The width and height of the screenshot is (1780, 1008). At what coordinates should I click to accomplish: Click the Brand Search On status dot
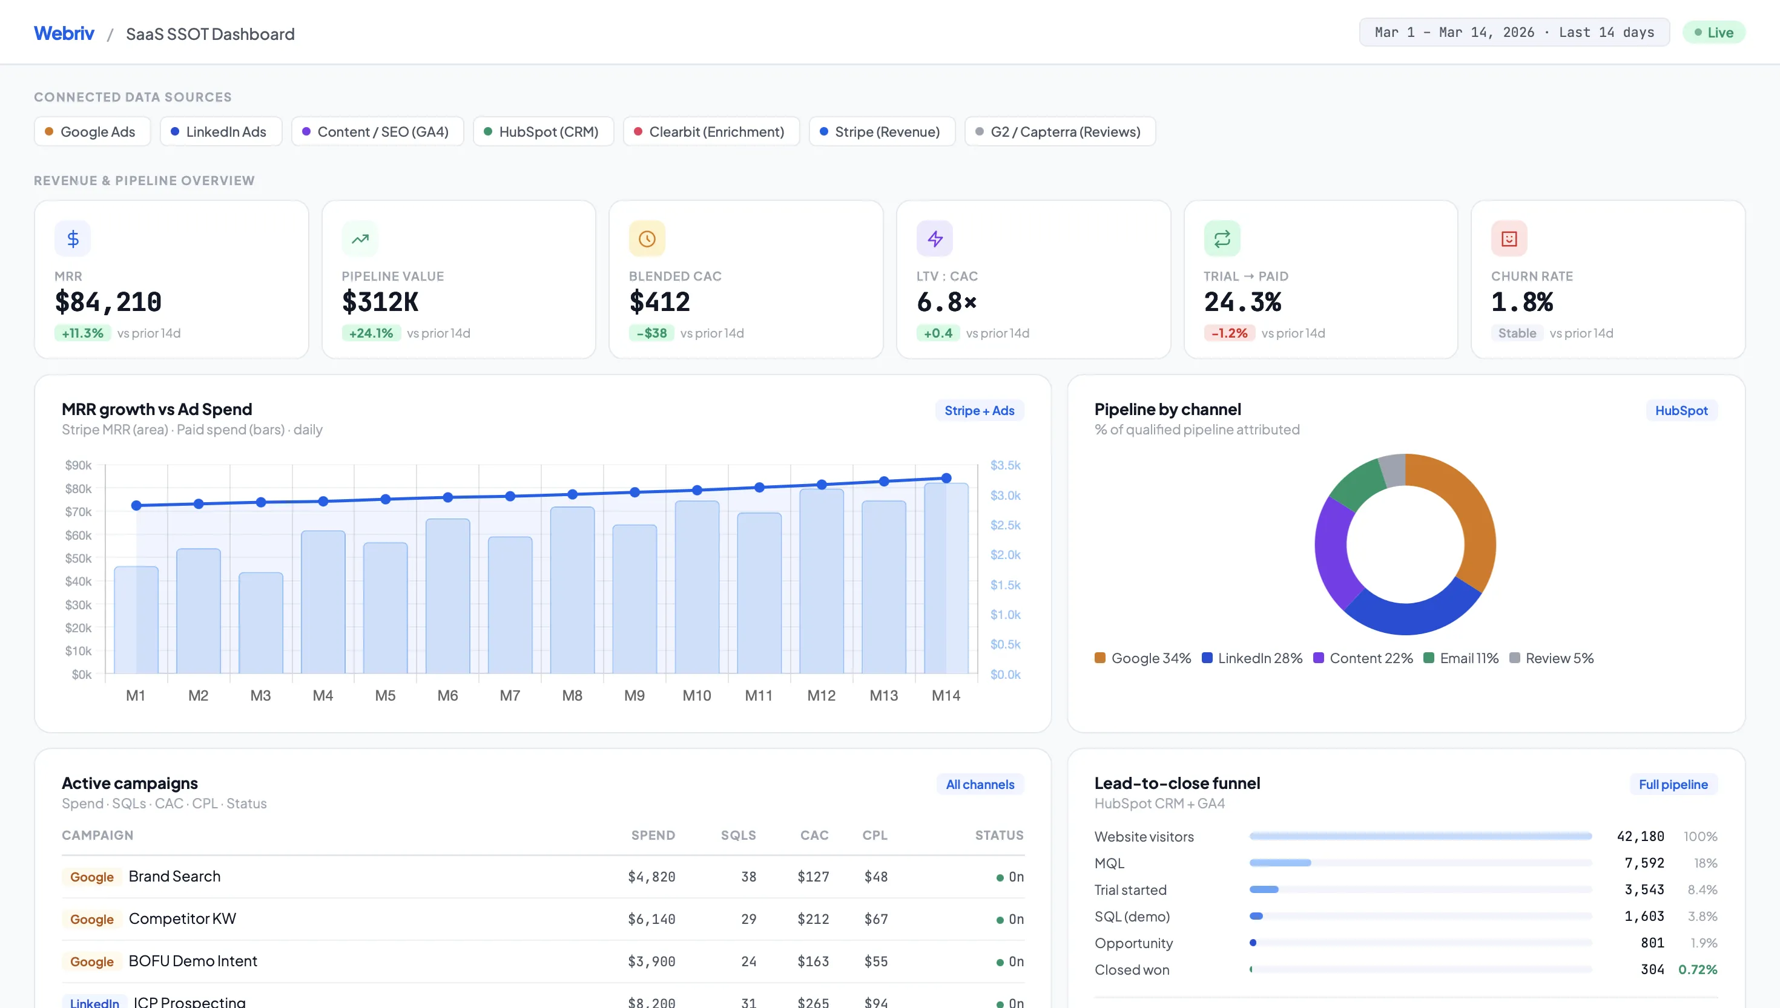pyautogui.click(x=1000, y=878)
